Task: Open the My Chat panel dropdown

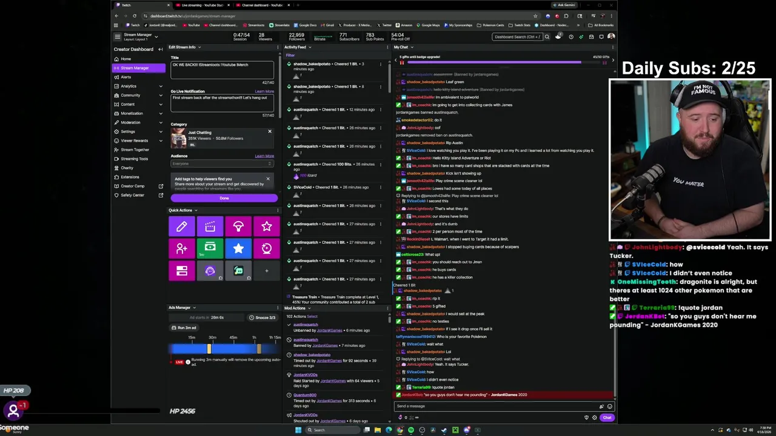Action: click(412, 47)
